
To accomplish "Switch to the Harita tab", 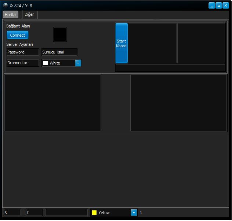I will tap(10, 15).
